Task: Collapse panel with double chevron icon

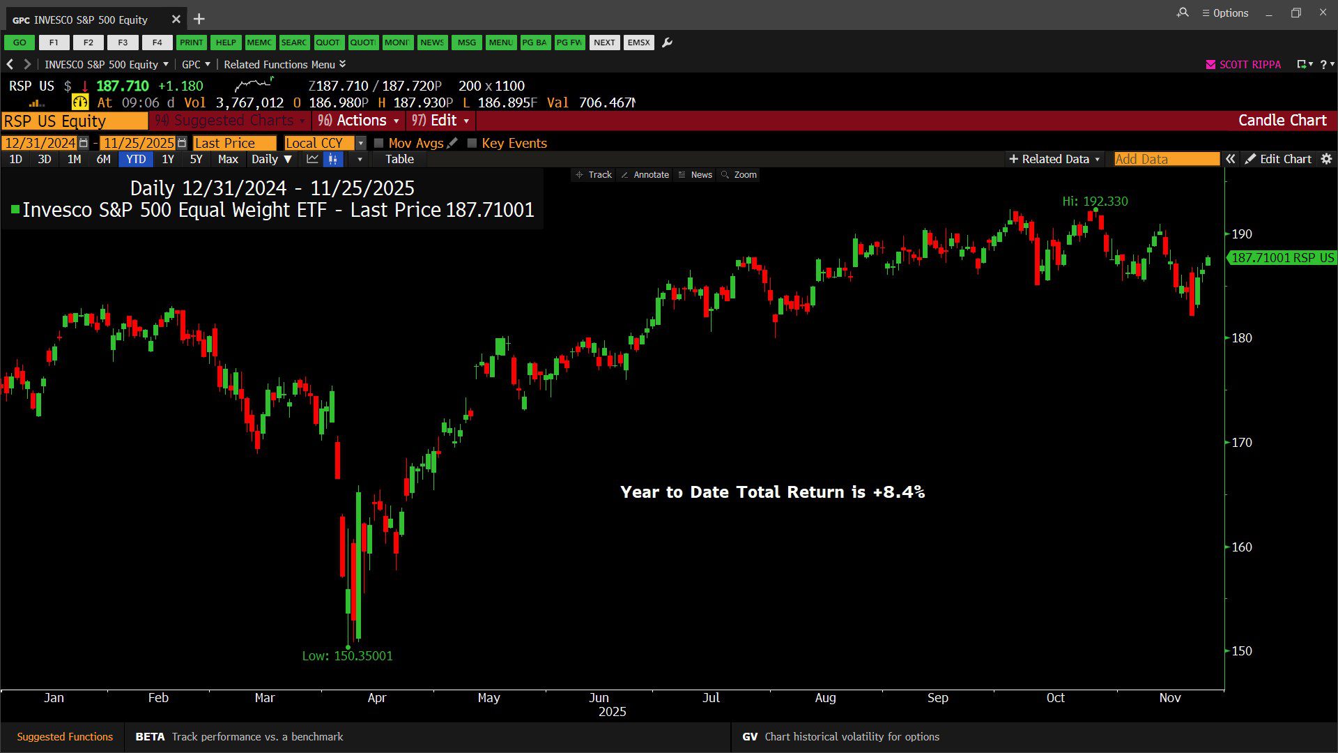Action: pos(1231,159)
